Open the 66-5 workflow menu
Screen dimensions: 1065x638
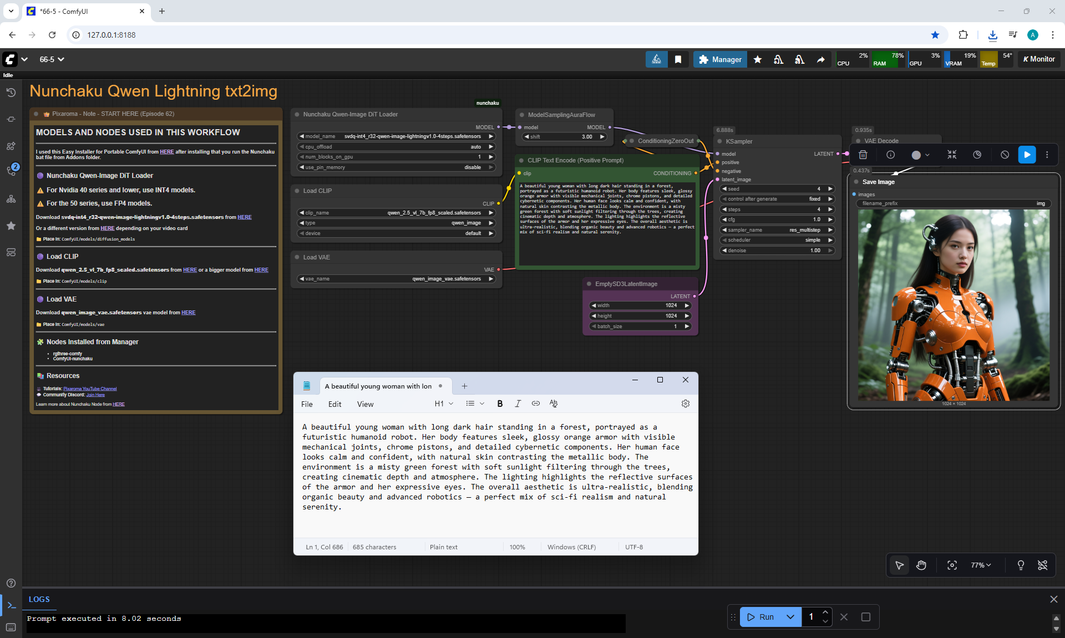point(52,59)
